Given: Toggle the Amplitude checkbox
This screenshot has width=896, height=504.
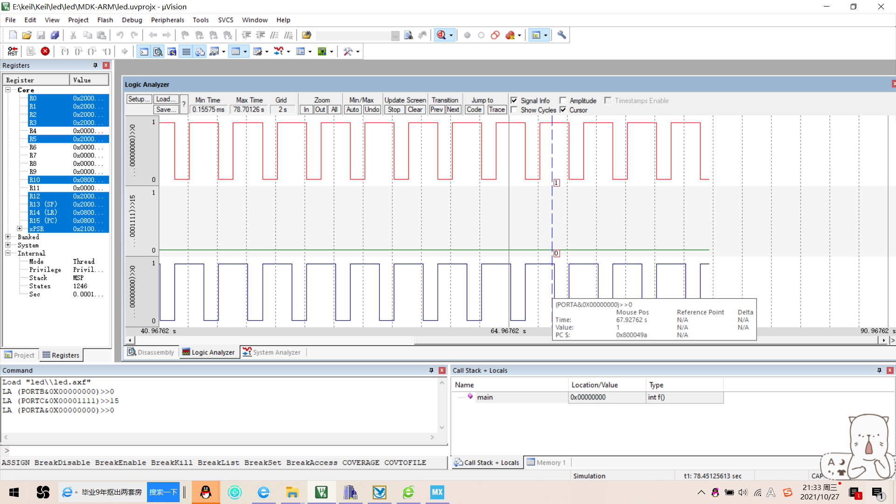Looking at the screenshot, I should [563, 100].
